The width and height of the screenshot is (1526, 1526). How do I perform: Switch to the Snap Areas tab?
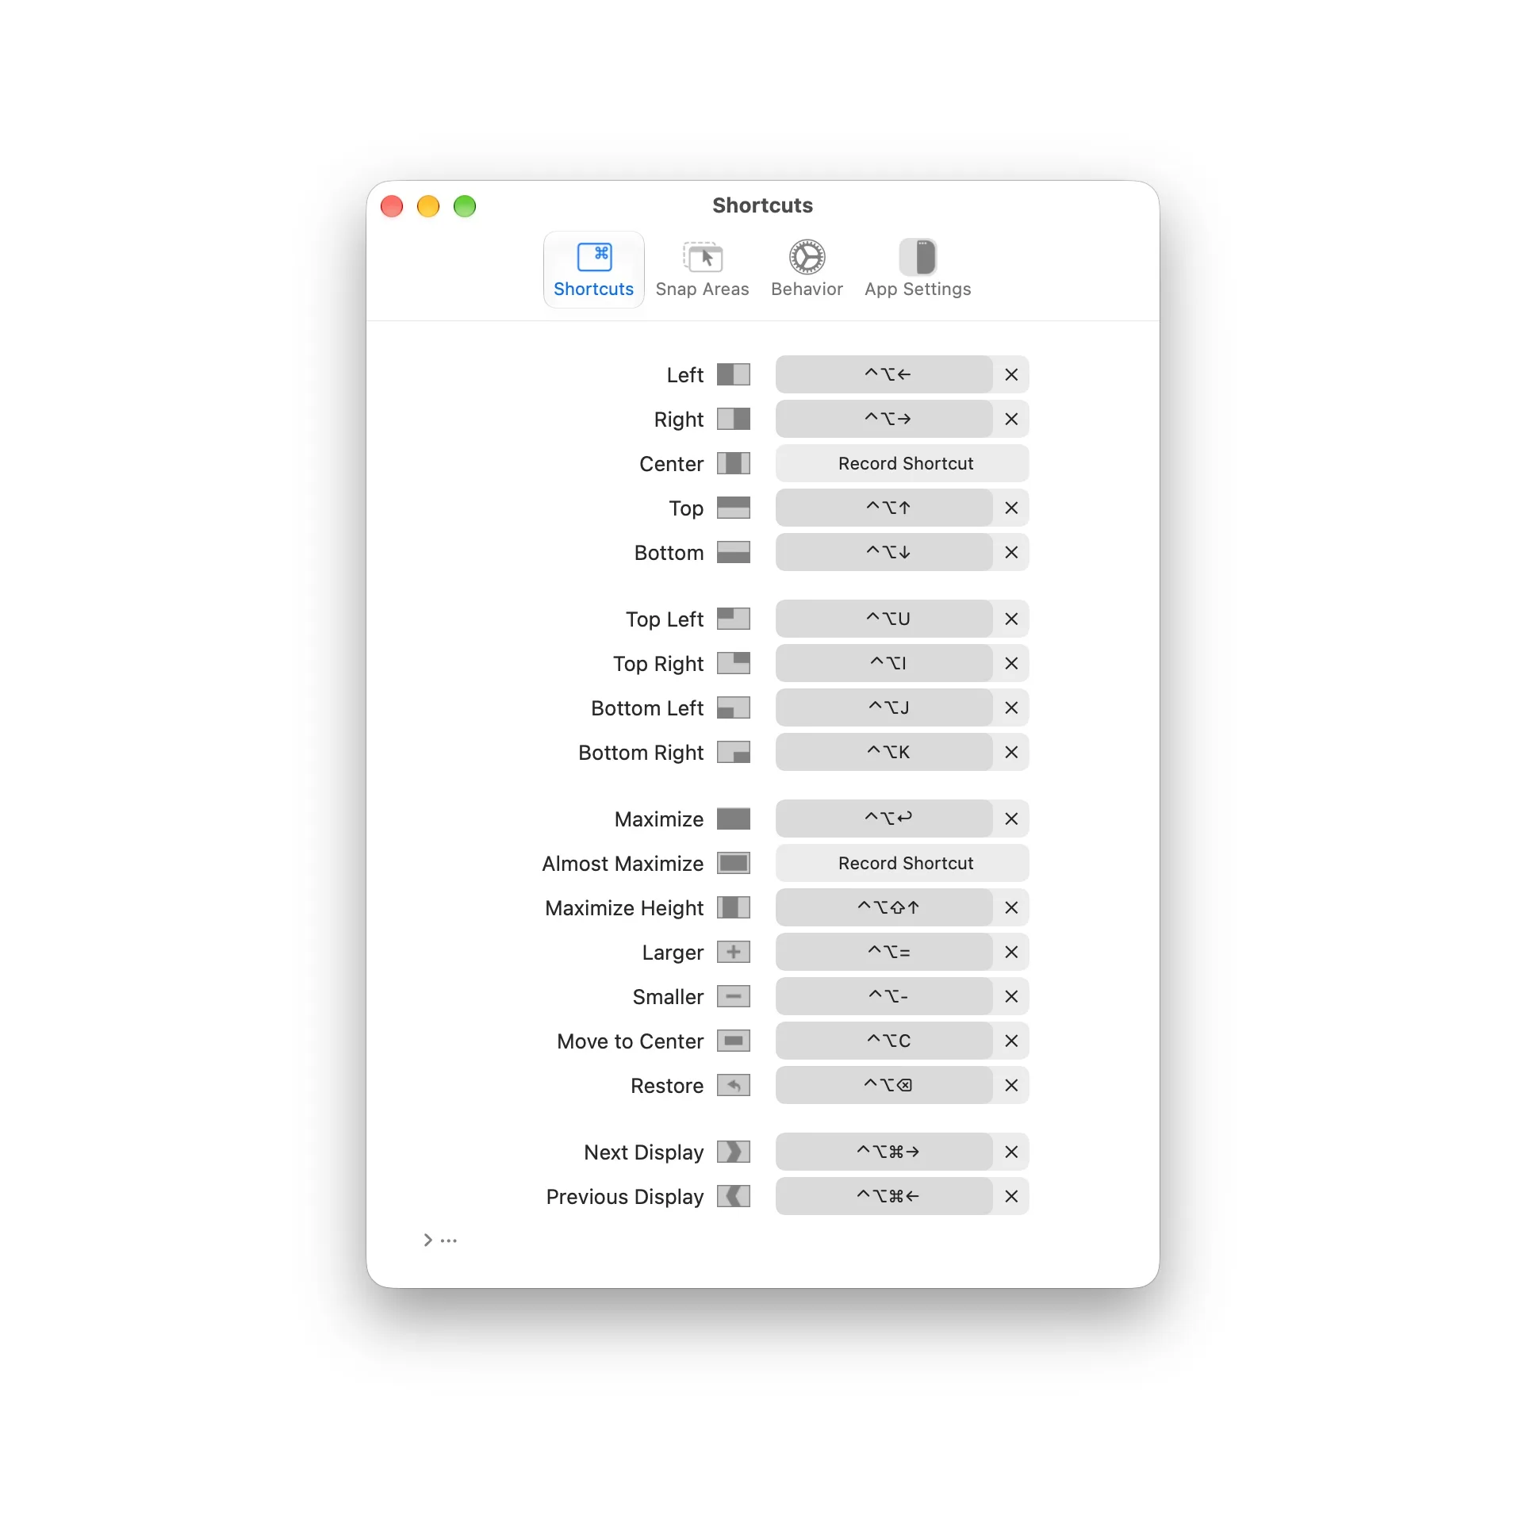pos(702,270)
